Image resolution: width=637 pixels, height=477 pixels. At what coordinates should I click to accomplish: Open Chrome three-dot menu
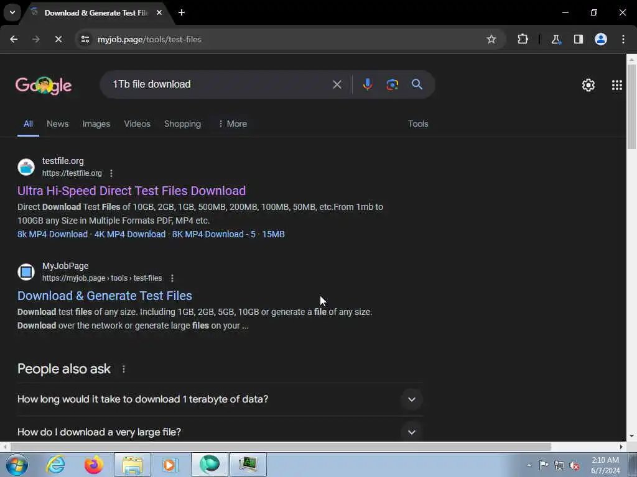point(623,39)
